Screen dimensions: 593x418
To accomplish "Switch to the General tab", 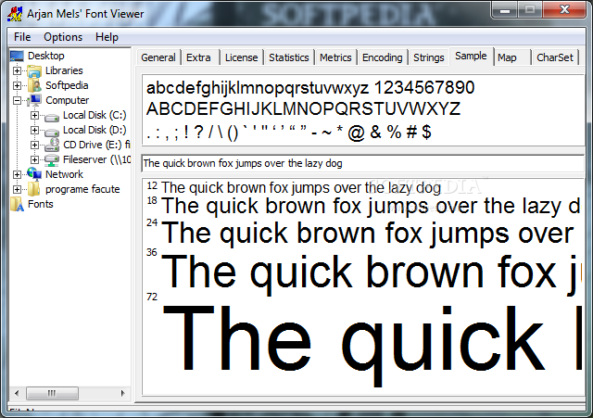I will (158, 57).
